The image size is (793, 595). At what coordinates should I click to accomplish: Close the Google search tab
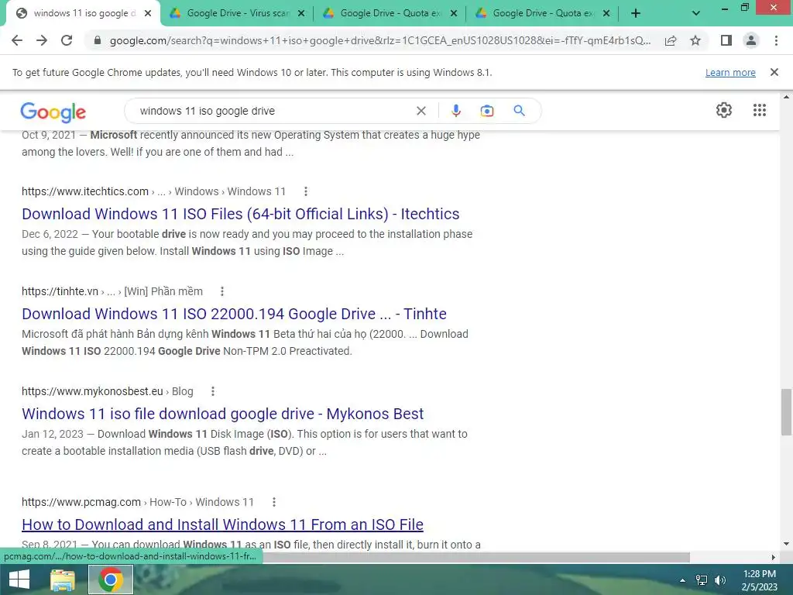pos(148,14)
